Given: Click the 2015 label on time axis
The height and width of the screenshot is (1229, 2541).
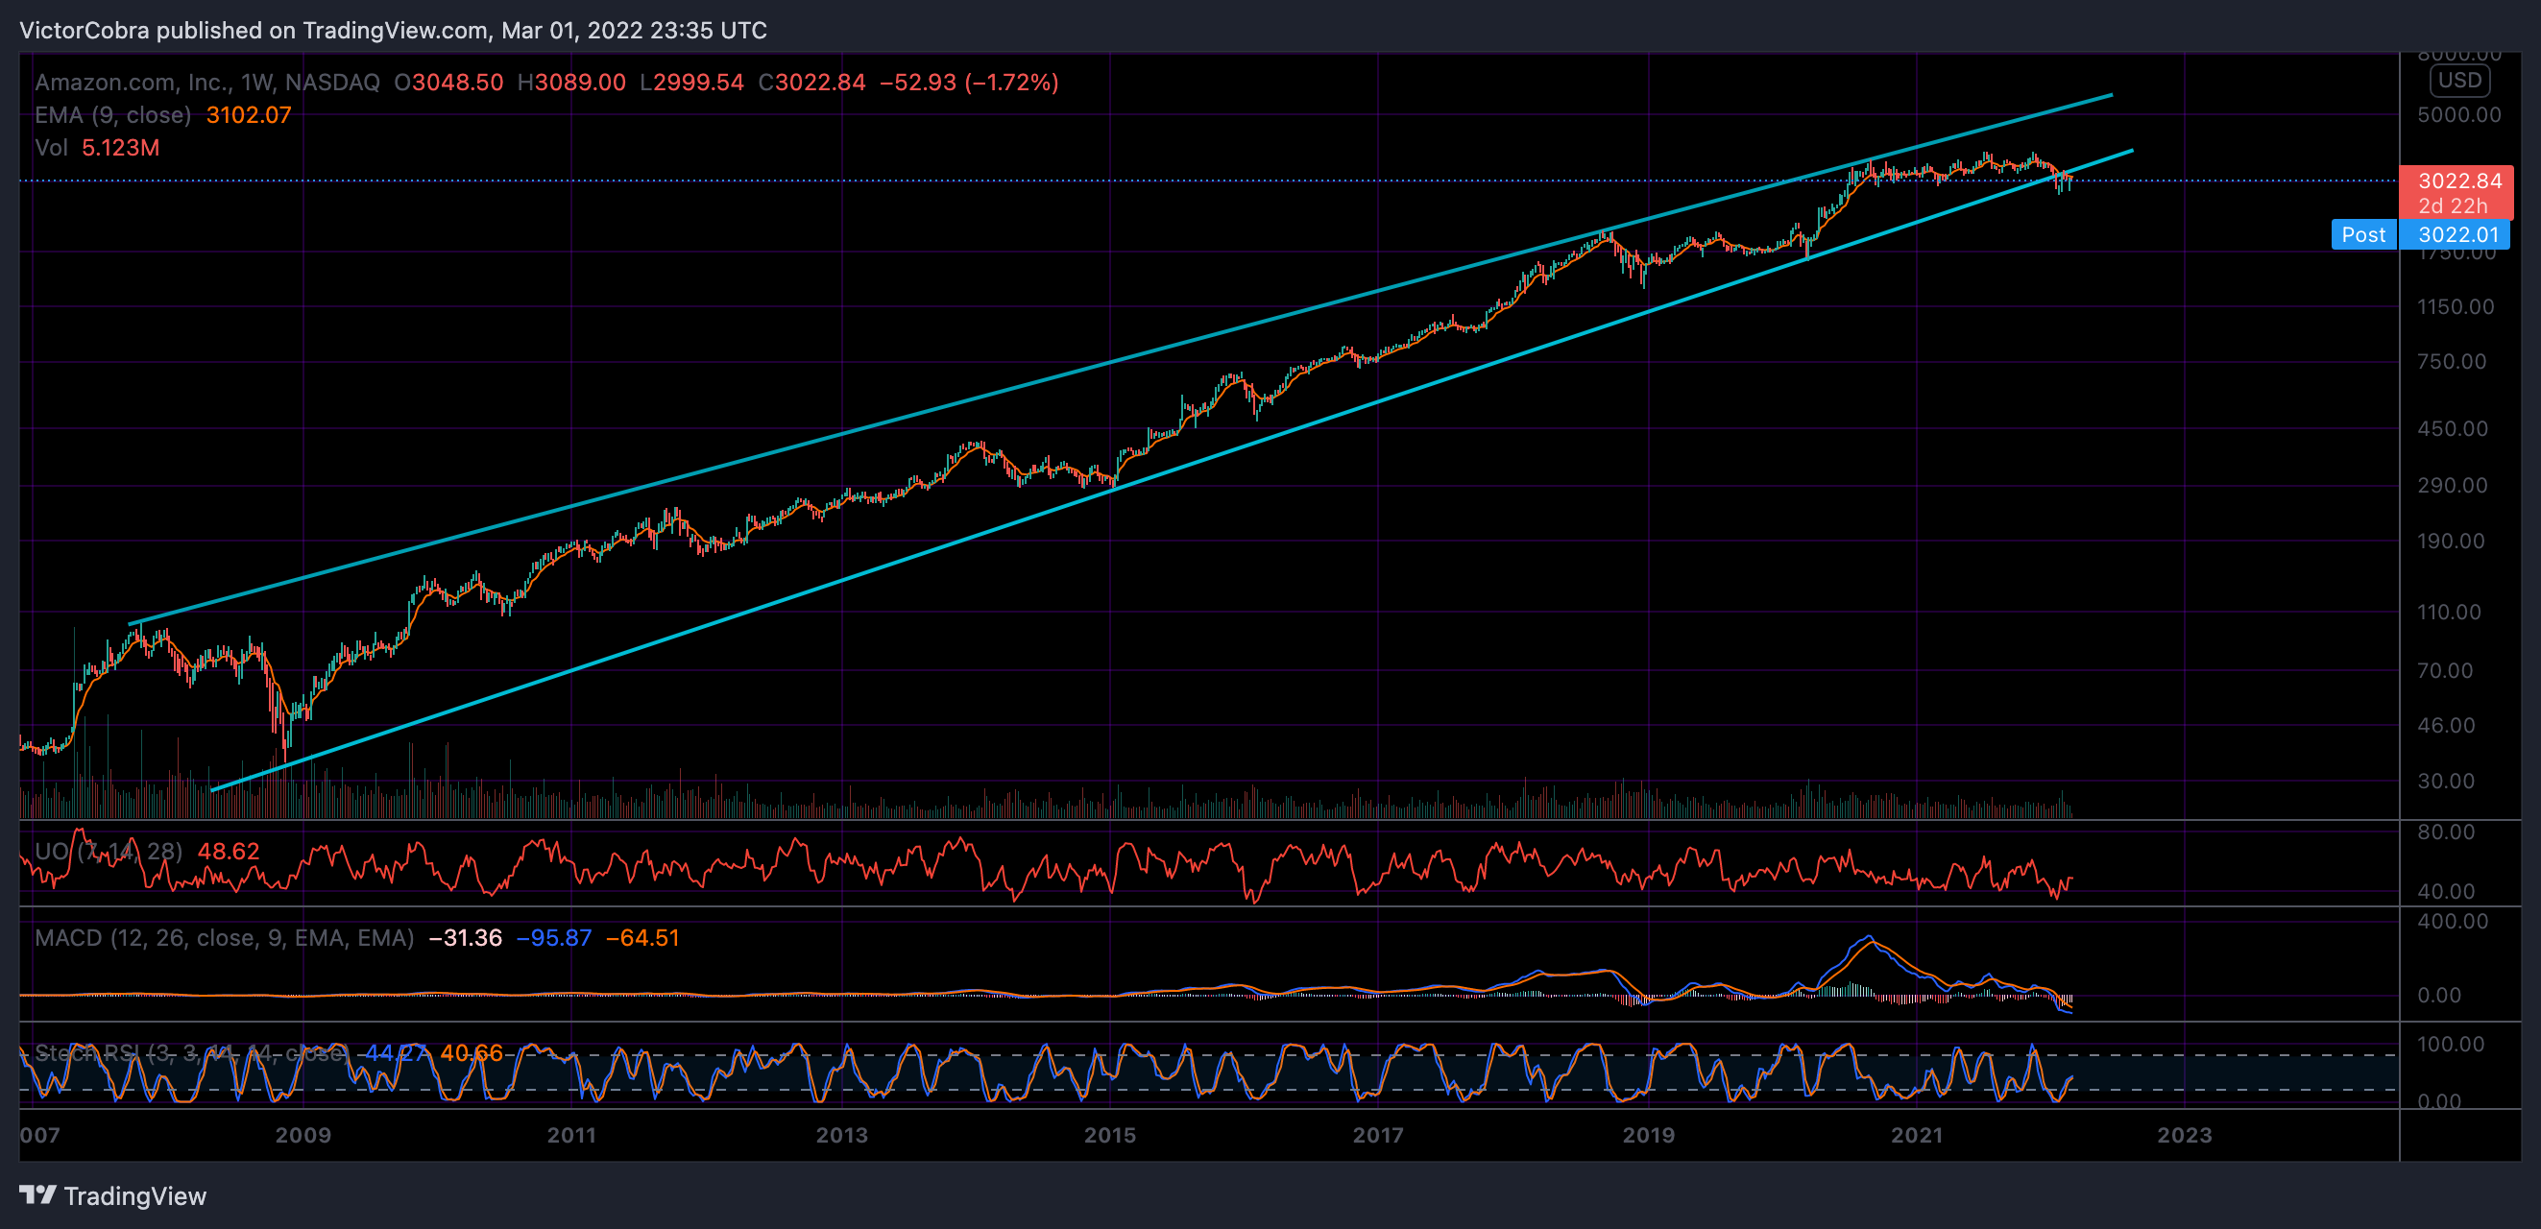Looking at the screenshot, I should click(x=1111, y=1134).
